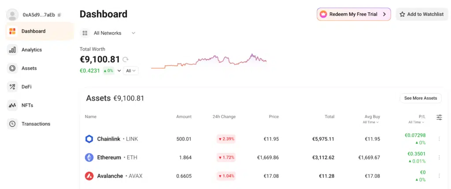The image size is (451, 189).
Task: Open Transactions from the sidebar
Action: pyautogui.click(x=36, y=124)
